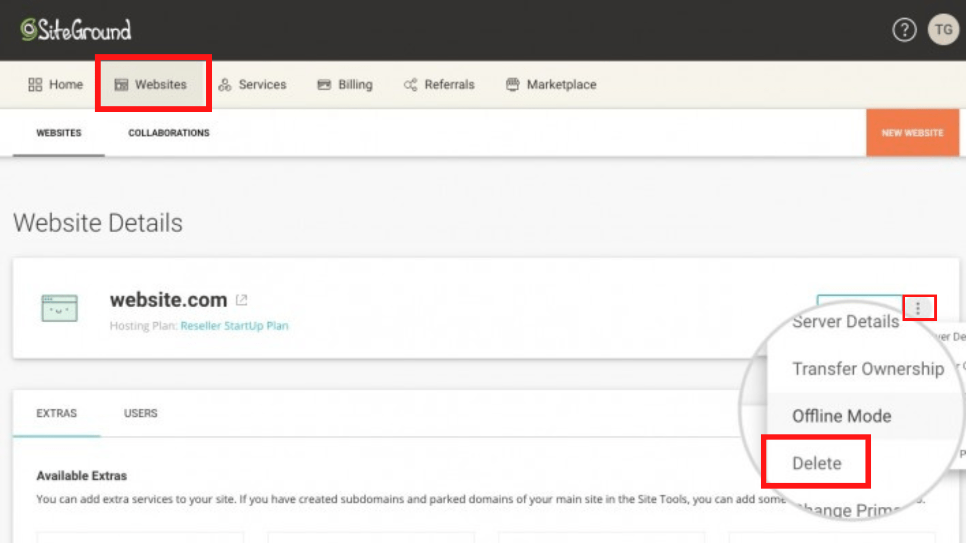The width and height of the screenshot is (966, 543).
Task: Click the Home grid icon
Action: (x=35, y=84)
